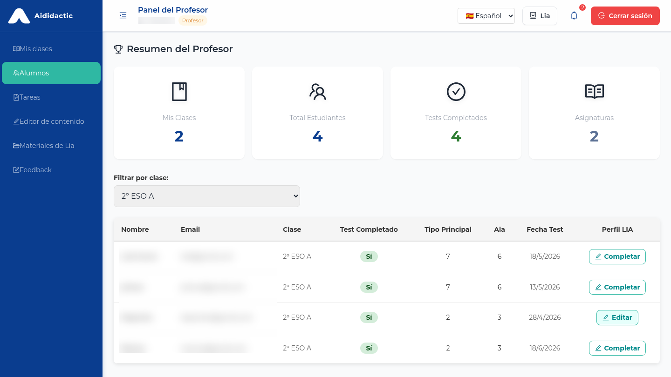671x377 pixels.
Task: Click the Profesor role badge
Action: pyautogui.click(x=193, y=20)
